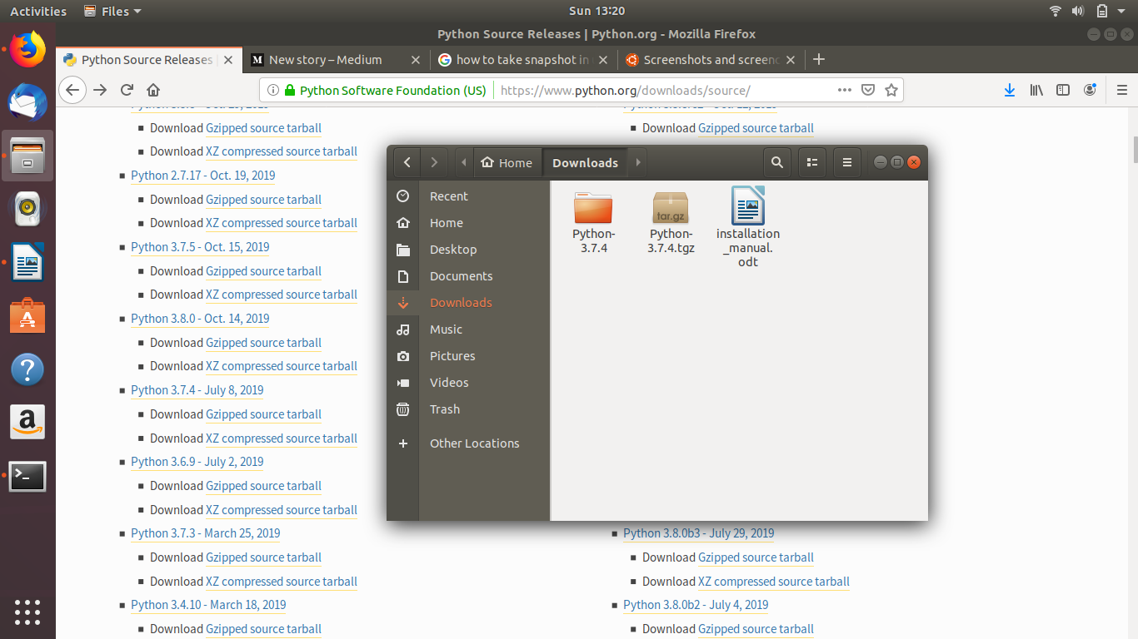The image size is (1138, 639).
Task: Launch Thunderbird Mail from the dock
Action: tap(27, 102)
